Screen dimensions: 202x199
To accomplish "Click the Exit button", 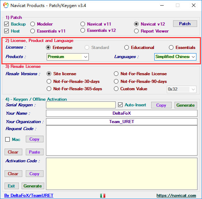I will (11, 186).
